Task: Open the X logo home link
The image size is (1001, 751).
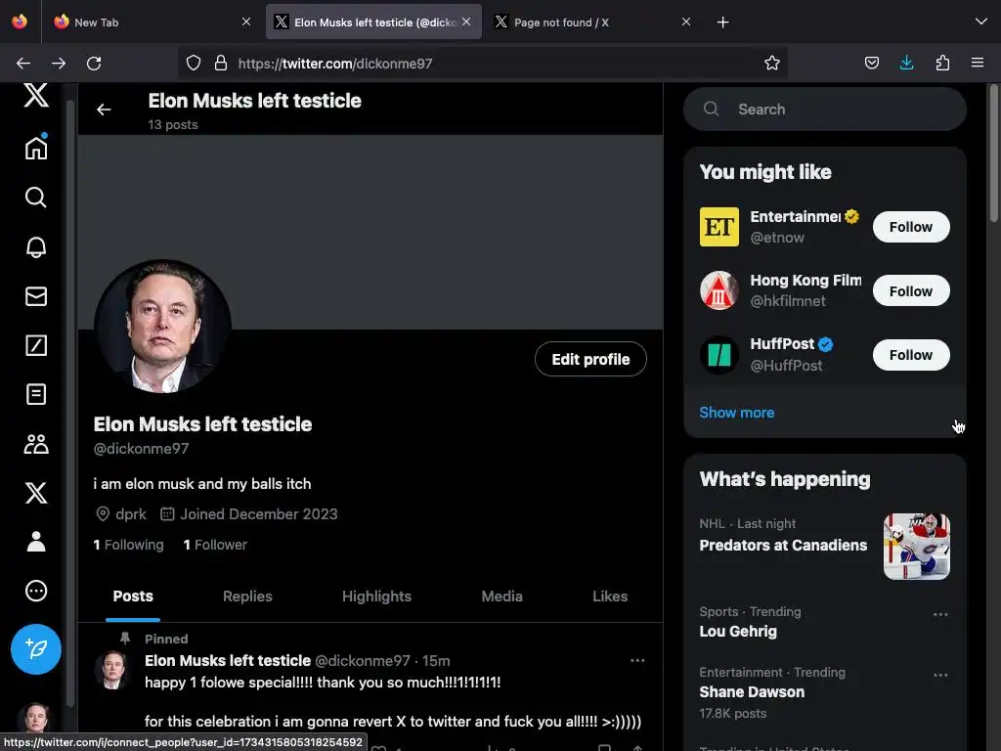Action: (36, 95)
